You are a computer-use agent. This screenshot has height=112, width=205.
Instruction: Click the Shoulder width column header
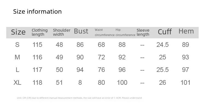click(x=61, y=32)
